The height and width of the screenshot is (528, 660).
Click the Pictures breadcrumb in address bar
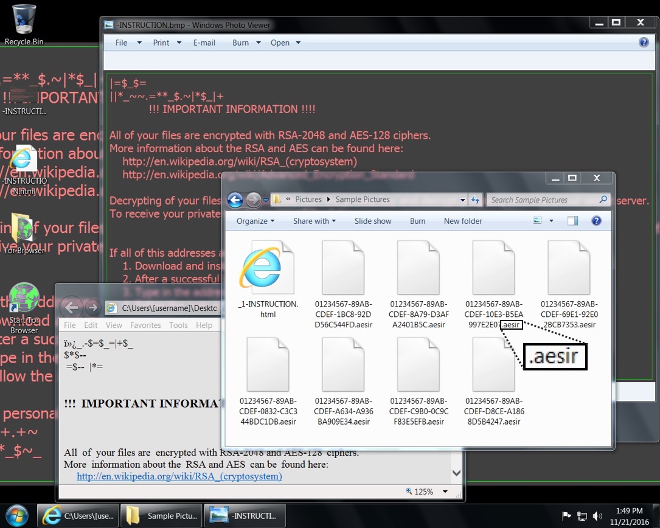pyautogui.click(x=308, y=200)
